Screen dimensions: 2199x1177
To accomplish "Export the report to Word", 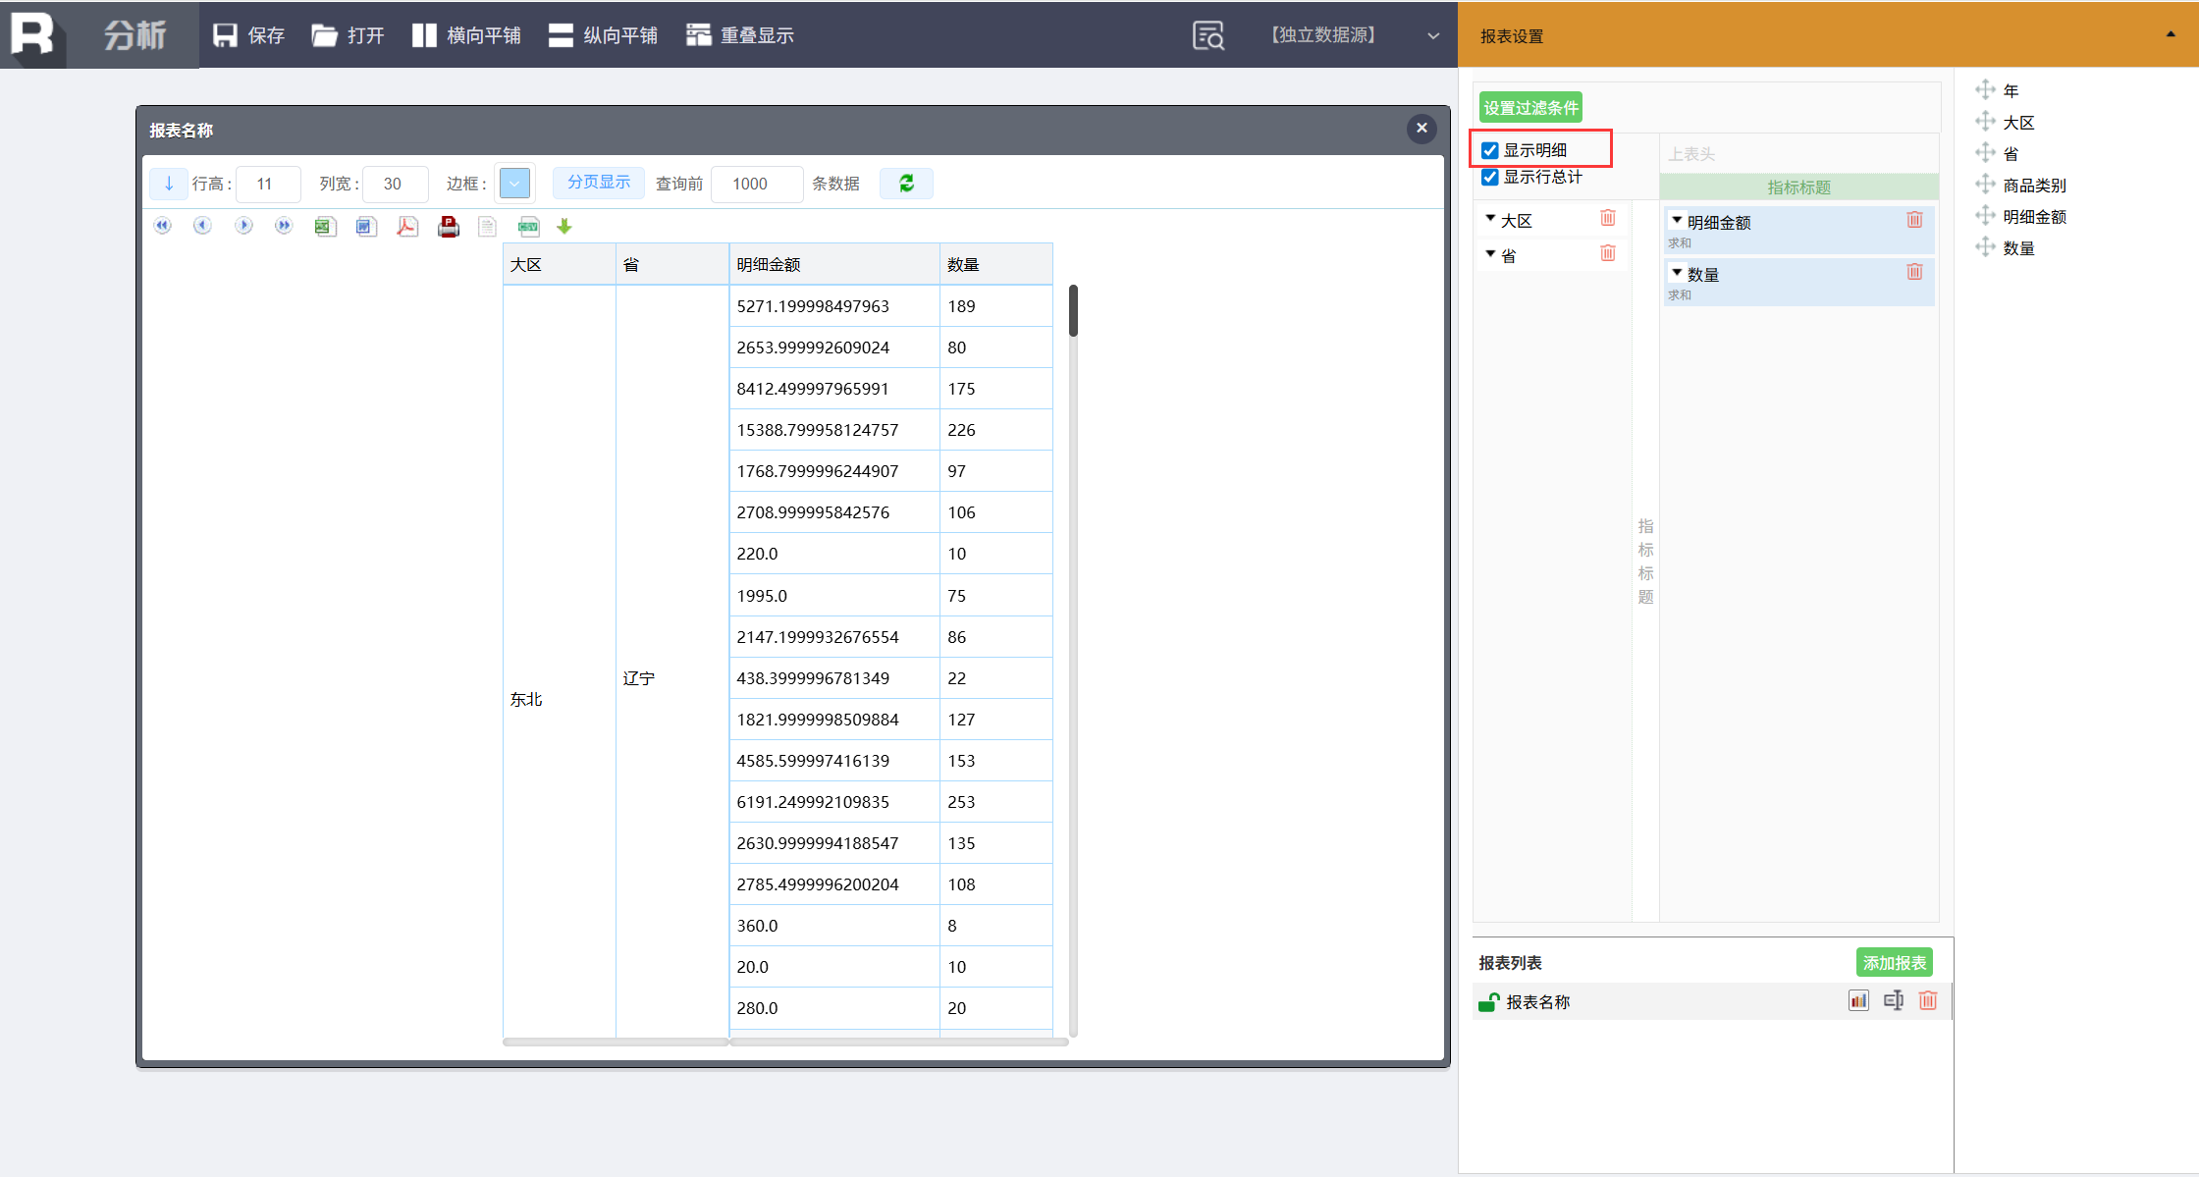I will point(366,227).
